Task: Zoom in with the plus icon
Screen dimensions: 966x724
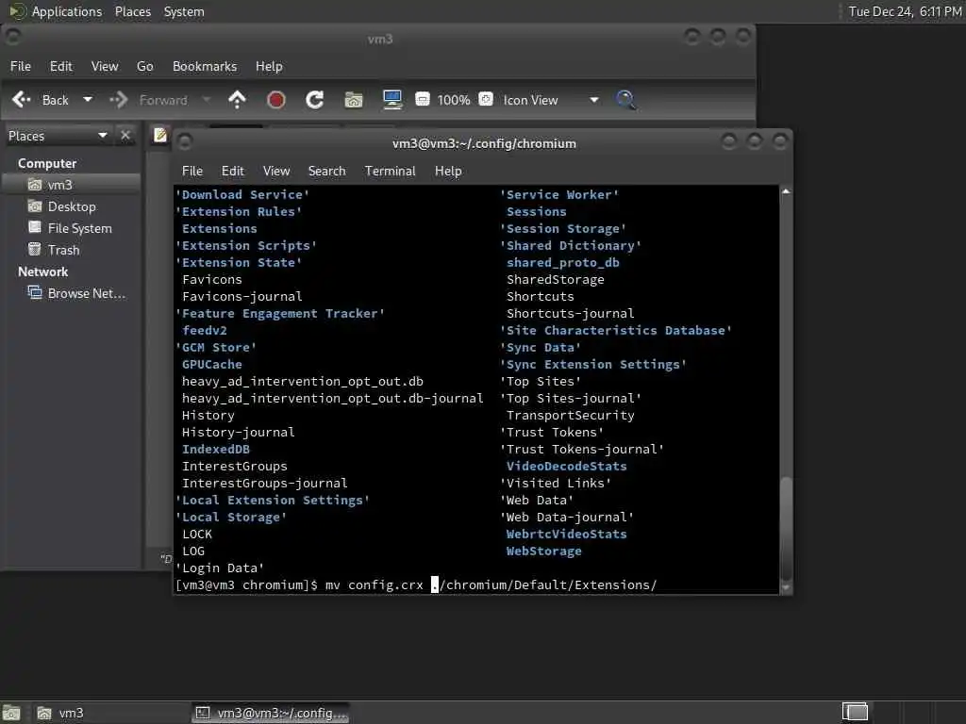Action: pos(486,99)
